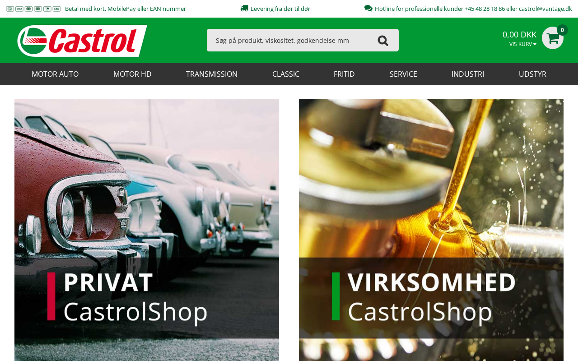Click the payment cards icons
The height and width of the screenshot is (361, 578).
[x=33, y=9]
